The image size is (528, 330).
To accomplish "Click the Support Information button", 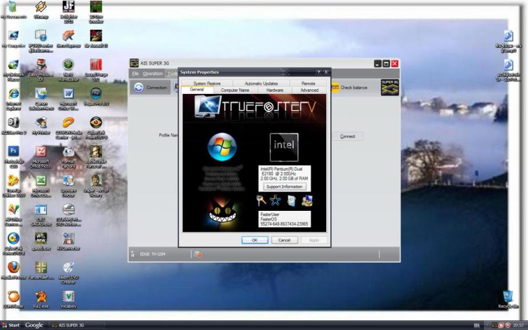I will tap(284, 187).
